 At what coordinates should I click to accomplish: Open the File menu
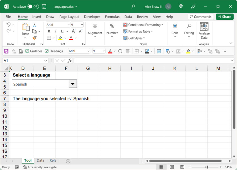[x=8, y=17]
